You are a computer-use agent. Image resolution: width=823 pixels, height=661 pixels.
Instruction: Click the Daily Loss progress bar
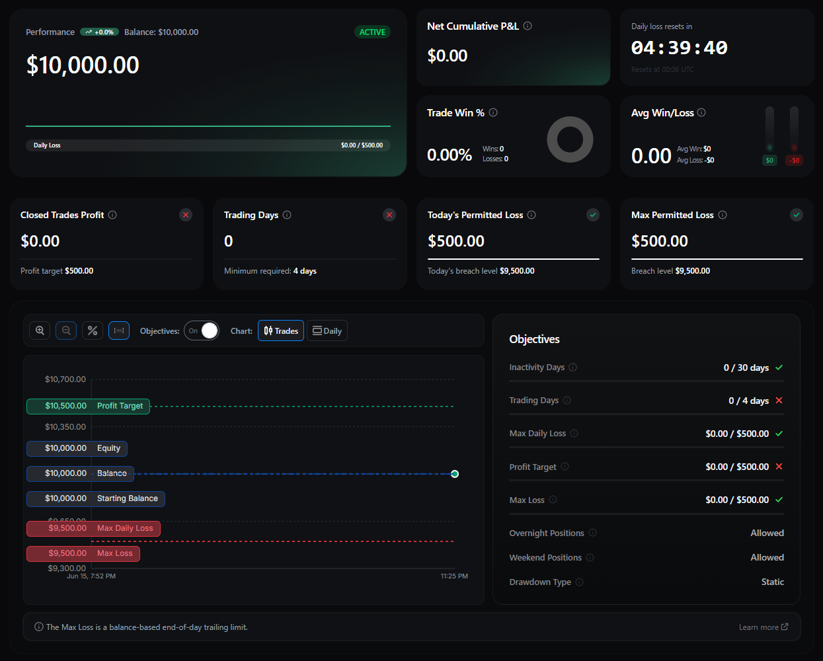[208, 145]
